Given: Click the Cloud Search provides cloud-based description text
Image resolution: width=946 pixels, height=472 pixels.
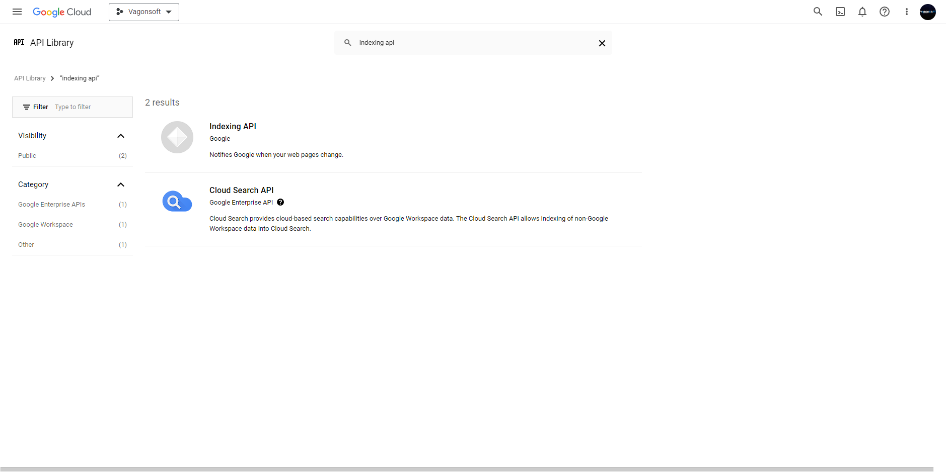Looking at the screenshot, I should click(x=409, y=224).
